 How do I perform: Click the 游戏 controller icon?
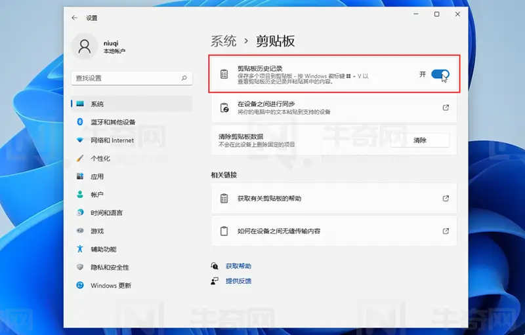(80, 231)
